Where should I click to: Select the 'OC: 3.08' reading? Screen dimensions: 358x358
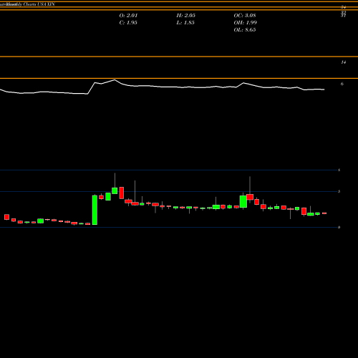pos(245,16)
